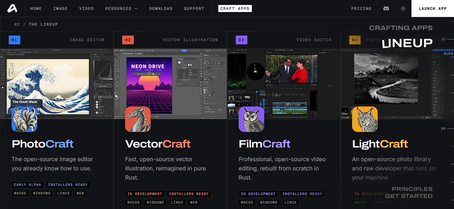Click the Lineup section heading
The height and width of the screenshot is (209, 454).
click(407, 43)
